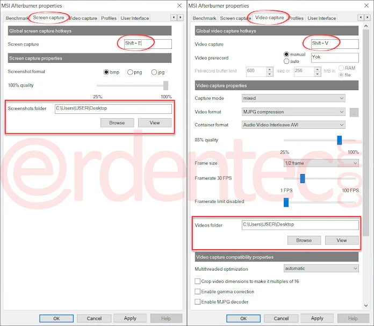The image size is (374, 326).
Task: Click Apply in left properties window
Action: [x=130, y=318]
